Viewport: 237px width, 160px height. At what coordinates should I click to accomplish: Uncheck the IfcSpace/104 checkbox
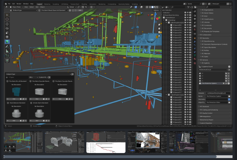[185, 33]
